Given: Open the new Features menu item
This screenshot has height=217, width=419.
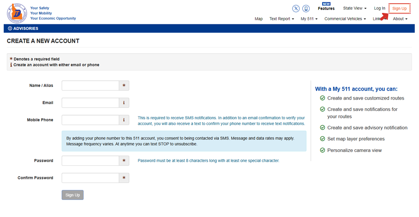Looking at the screenshot, I should [x=326, y=6].
